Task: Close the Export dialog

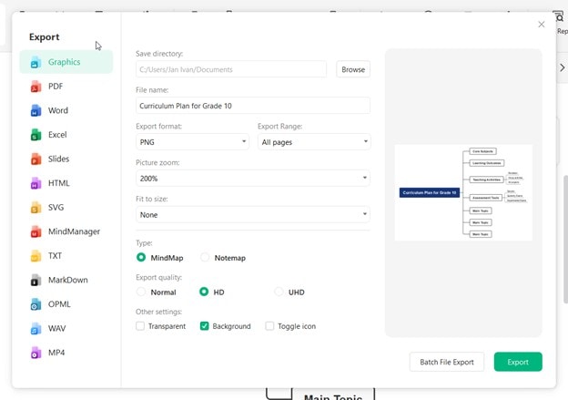Action: [542, 25]
